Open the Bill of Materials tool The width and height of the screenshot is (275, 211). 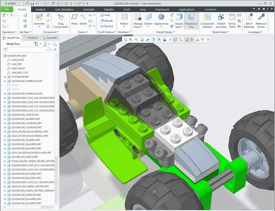[x=249, y=20]
